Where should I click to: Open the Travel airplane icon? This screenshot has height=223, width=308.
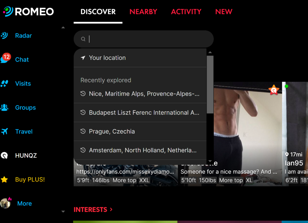point(4,132)
